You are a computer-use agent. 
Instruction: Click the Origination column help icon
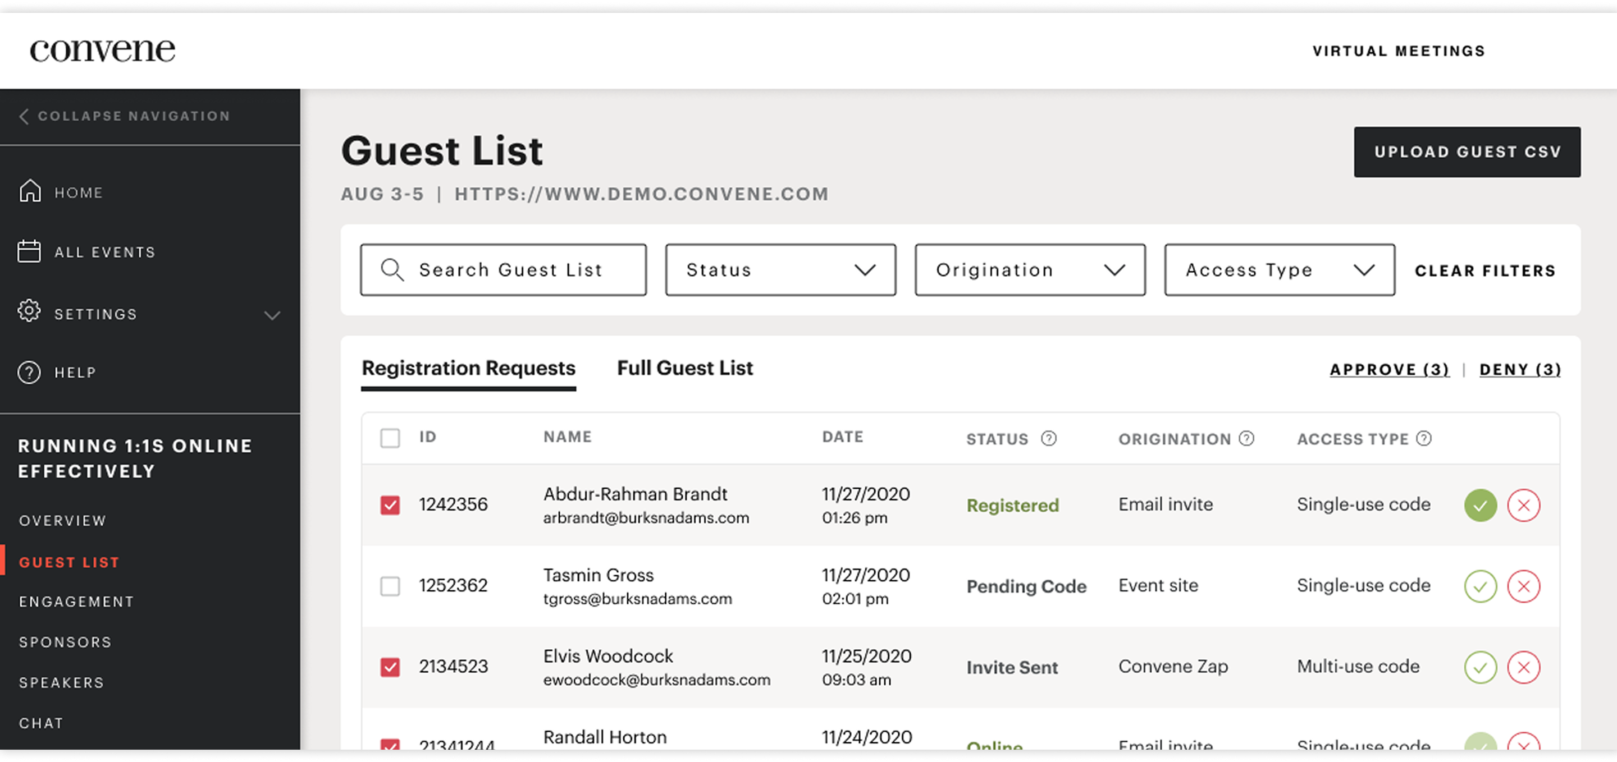point(1246,438)
